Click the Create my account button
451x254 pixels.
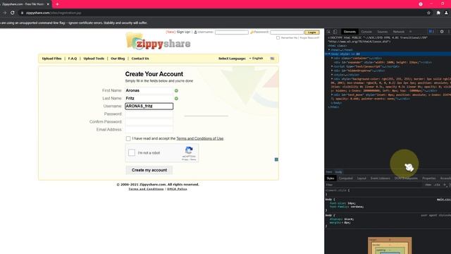pos(149,170)
